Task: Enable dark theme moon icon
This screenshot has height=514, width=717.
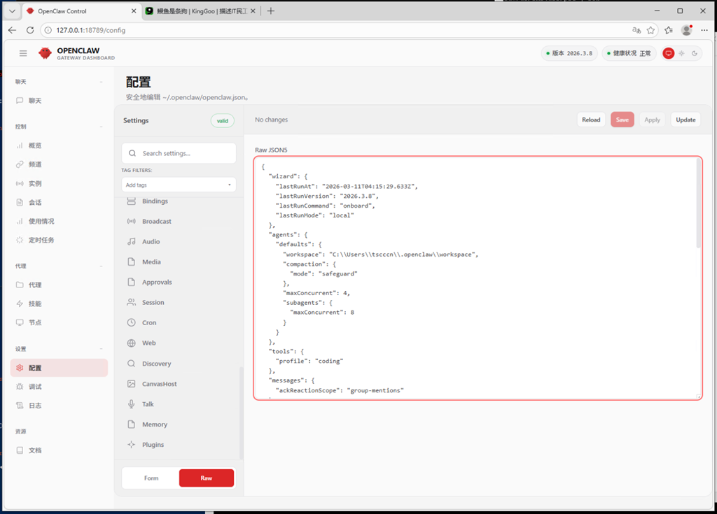Action: click(x=694, y=53)
